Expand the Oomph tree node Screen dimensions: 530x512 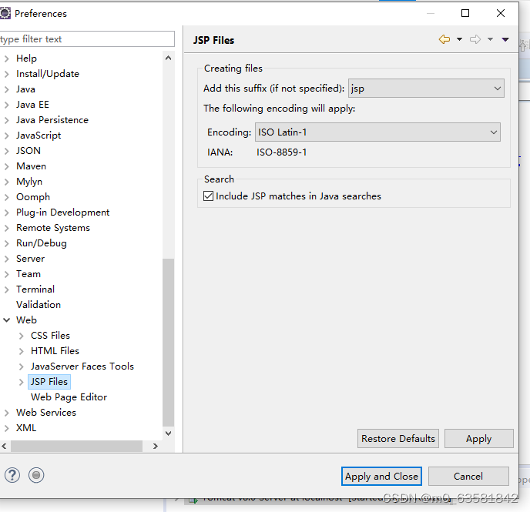pos(6,197)
